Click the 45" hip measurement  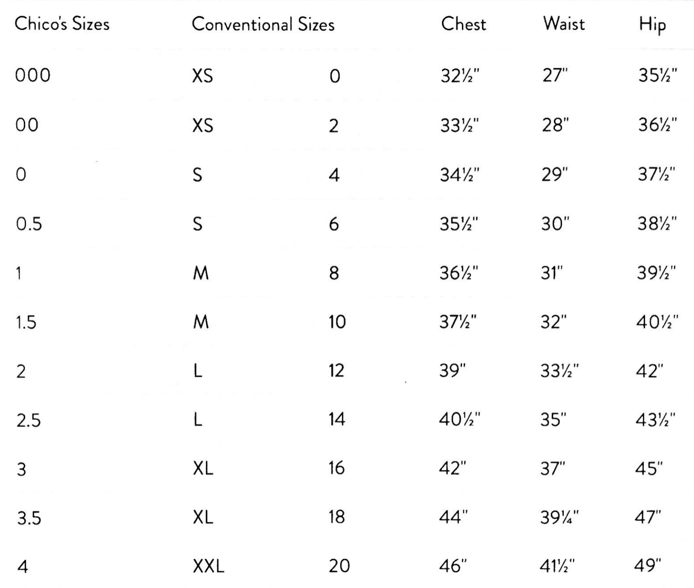(649, 468)
